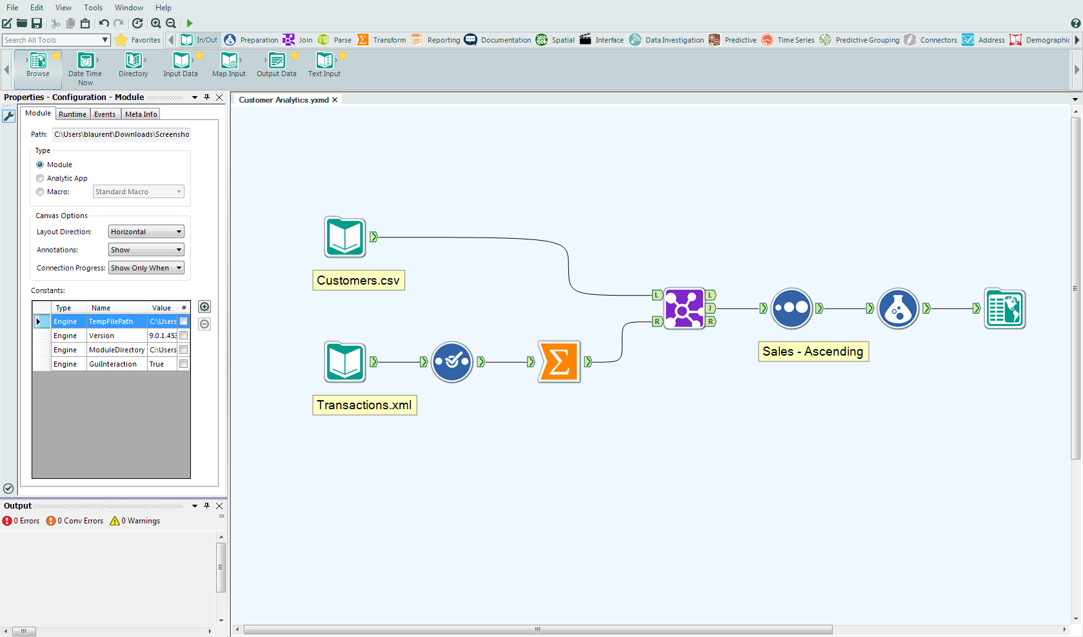Open the Tools menu

coord(93,8)
